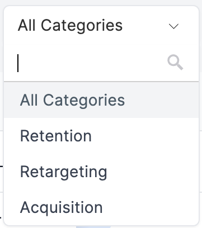Click the arrow beside All Categories title
Screen dimensions: 202x228
173,26
